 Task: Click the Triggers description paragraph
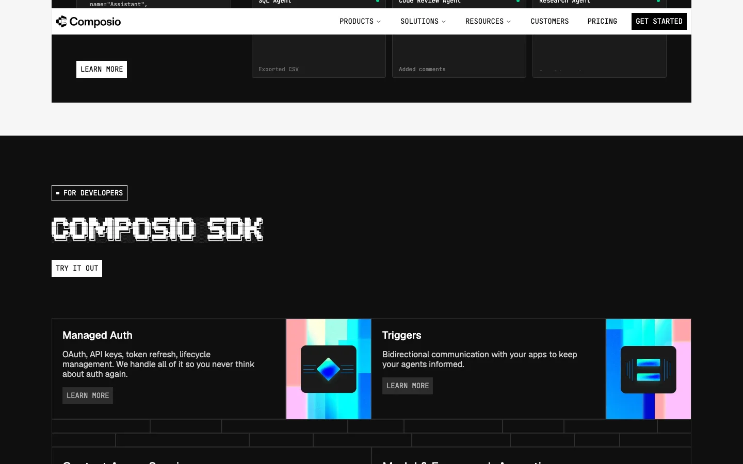(x=480, y=359)
